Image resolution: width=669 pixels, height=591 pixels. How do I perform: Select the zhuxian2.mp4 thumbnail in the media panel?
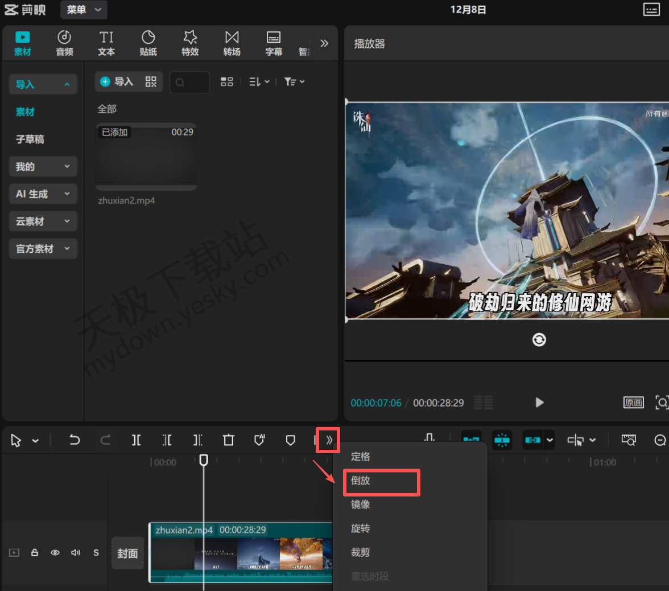click(x=146, y=157)
